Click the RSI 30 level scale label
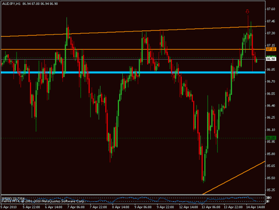 (x=268, y=201)
